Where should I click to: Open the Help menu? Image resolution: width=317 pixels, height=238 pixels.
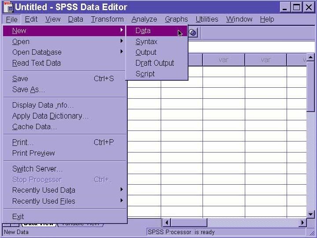tap(267, 19)
